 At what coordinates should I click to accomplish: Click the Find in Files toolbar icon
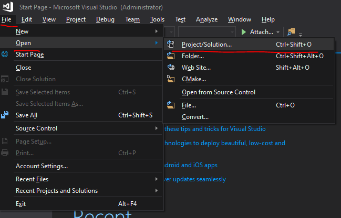(291, 32)
